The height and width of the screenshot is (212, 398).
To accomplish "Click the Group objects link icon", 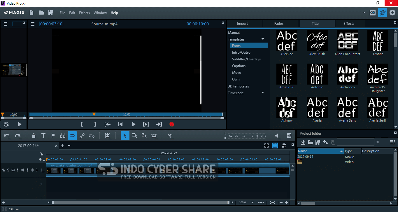I will (82, 136).
